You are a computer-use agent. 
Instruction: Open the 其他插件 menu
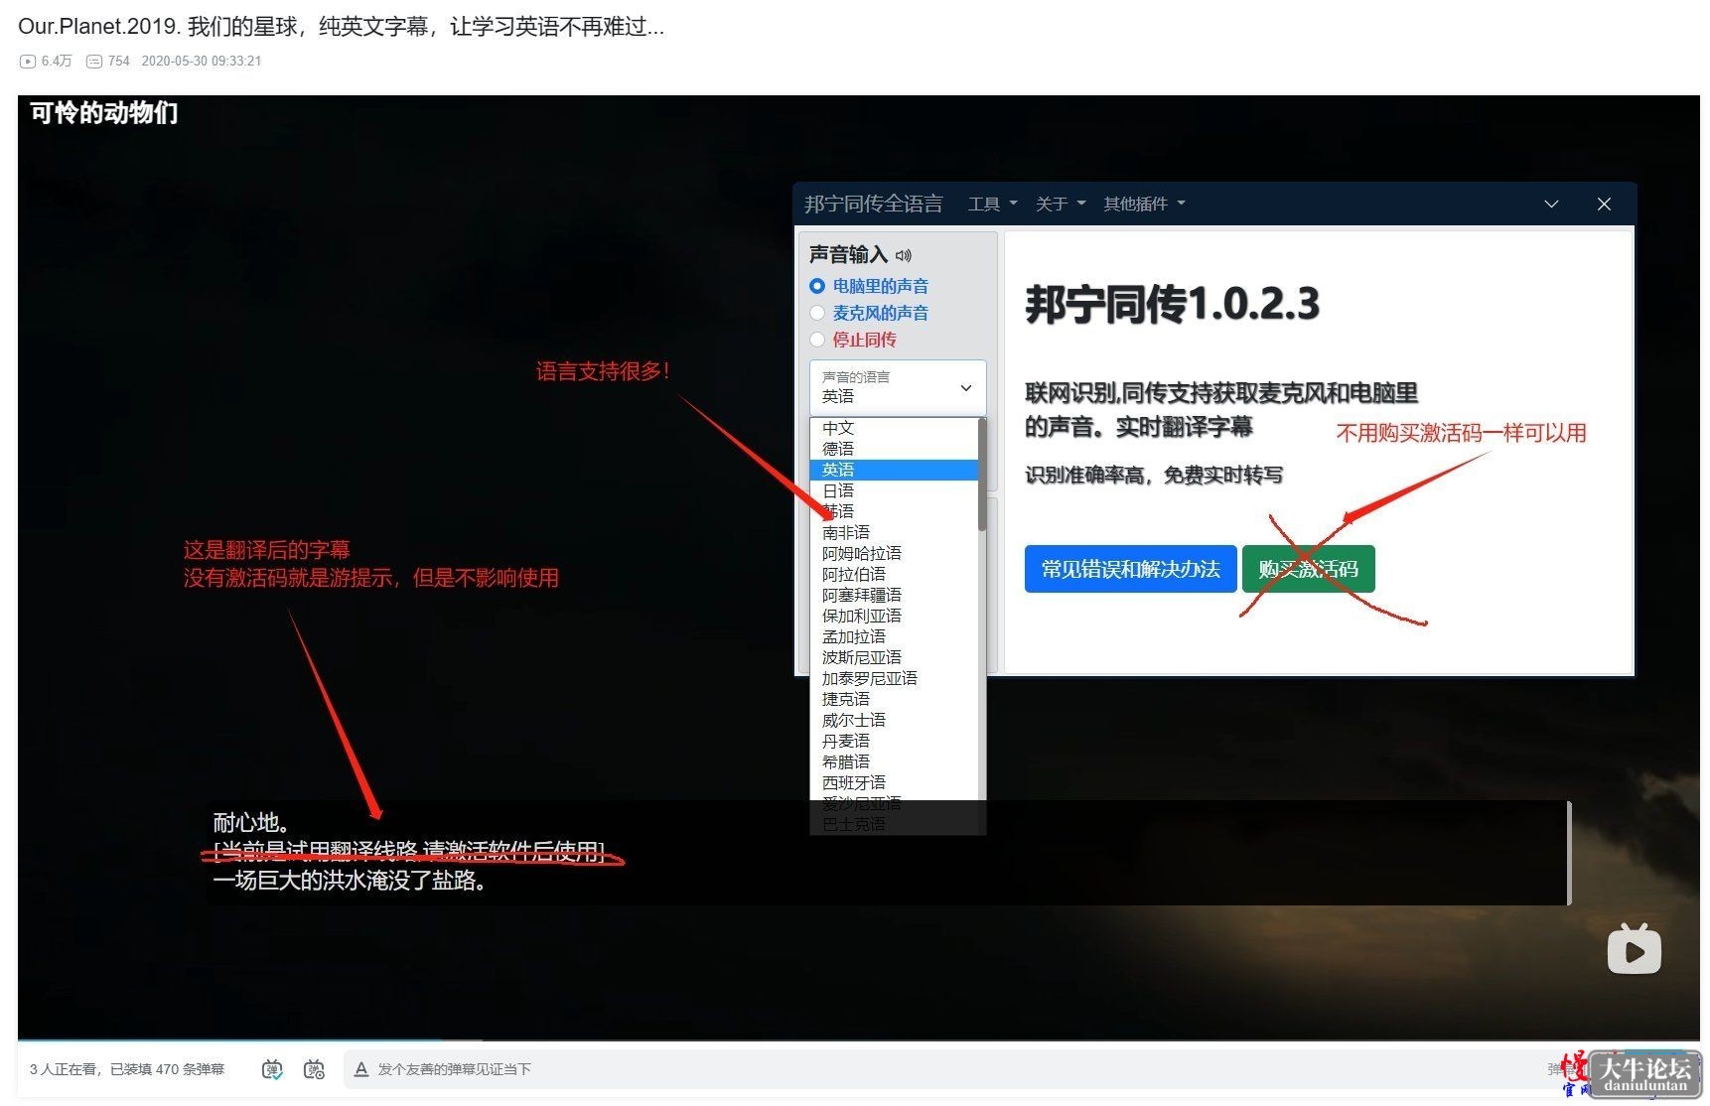coord(1144,204)
